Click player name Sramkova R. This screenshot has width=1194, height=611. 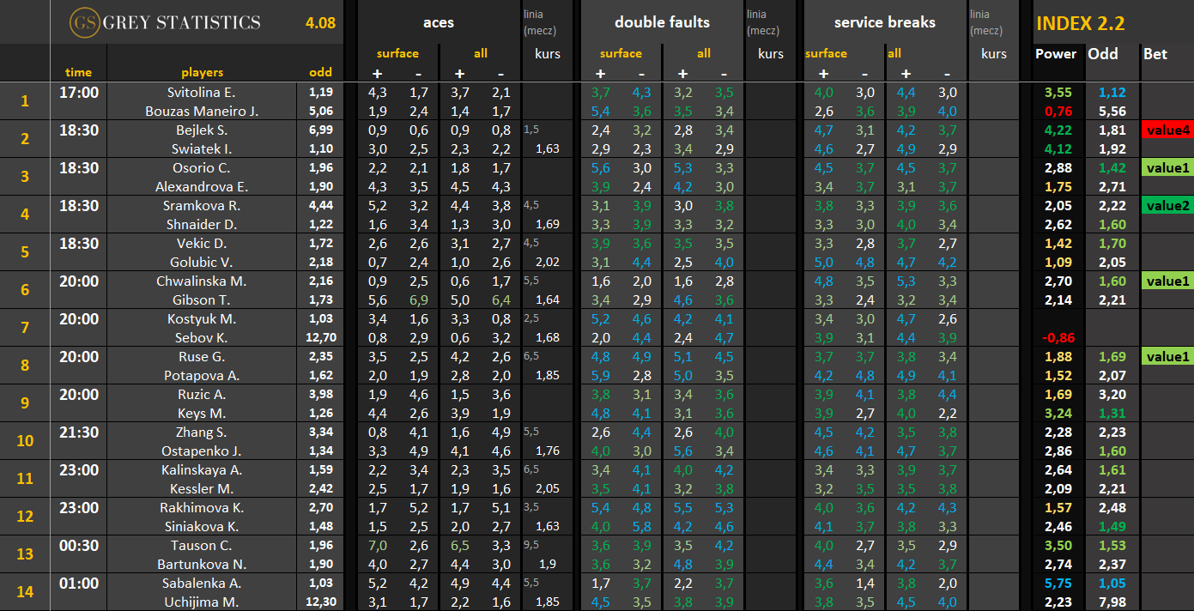pos(202,205)
